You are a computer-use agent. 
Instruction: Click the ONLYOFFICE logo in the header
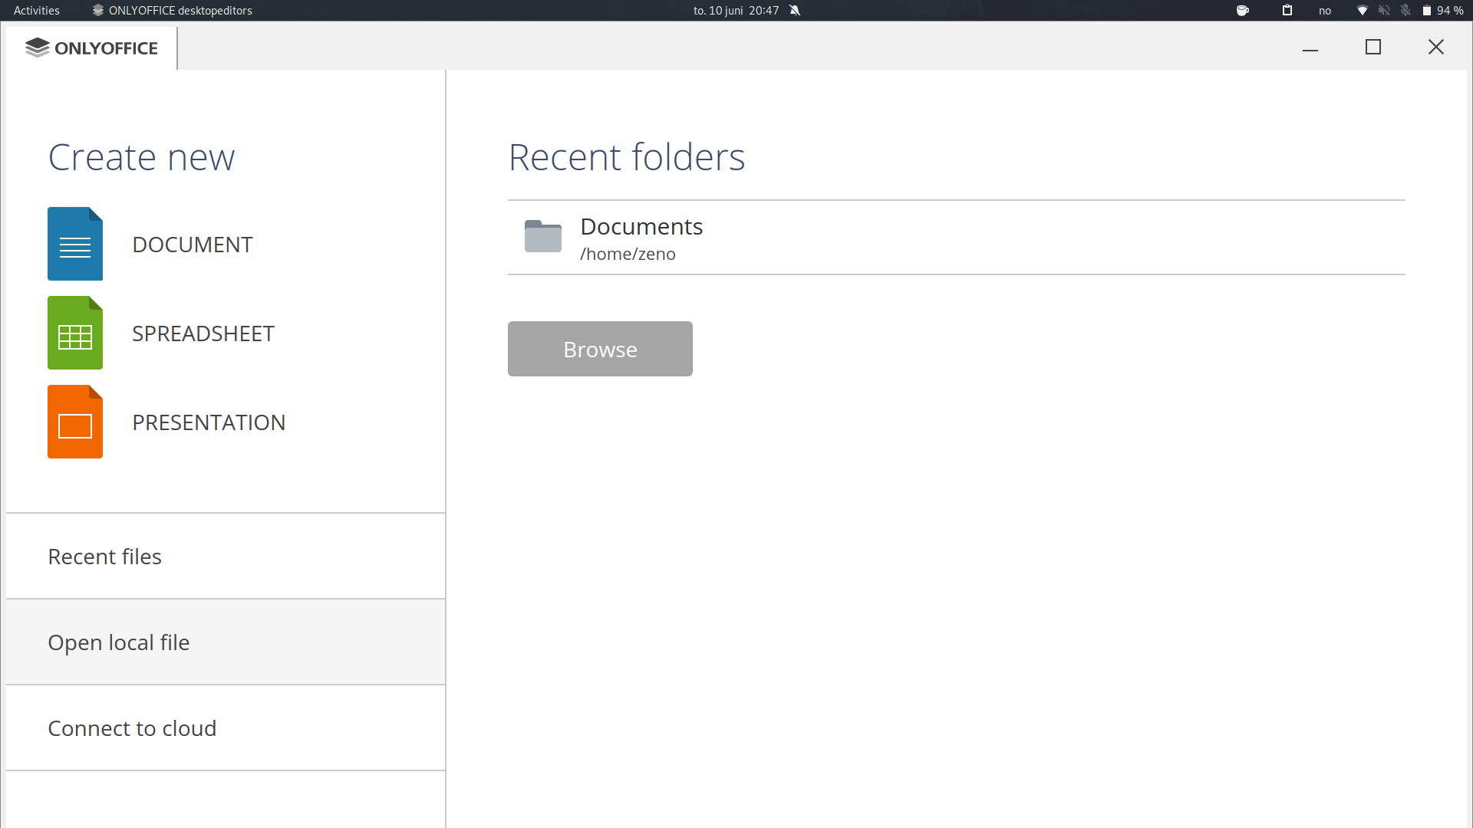click(90, 48)
